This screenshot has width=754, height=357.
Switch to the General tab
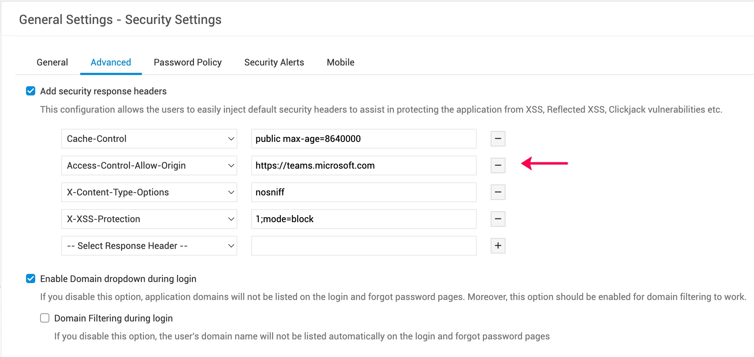pos(52,62)
